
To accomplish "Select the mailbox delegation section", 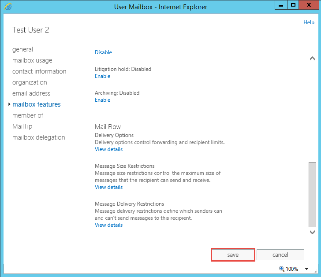I will click(38, 137).
